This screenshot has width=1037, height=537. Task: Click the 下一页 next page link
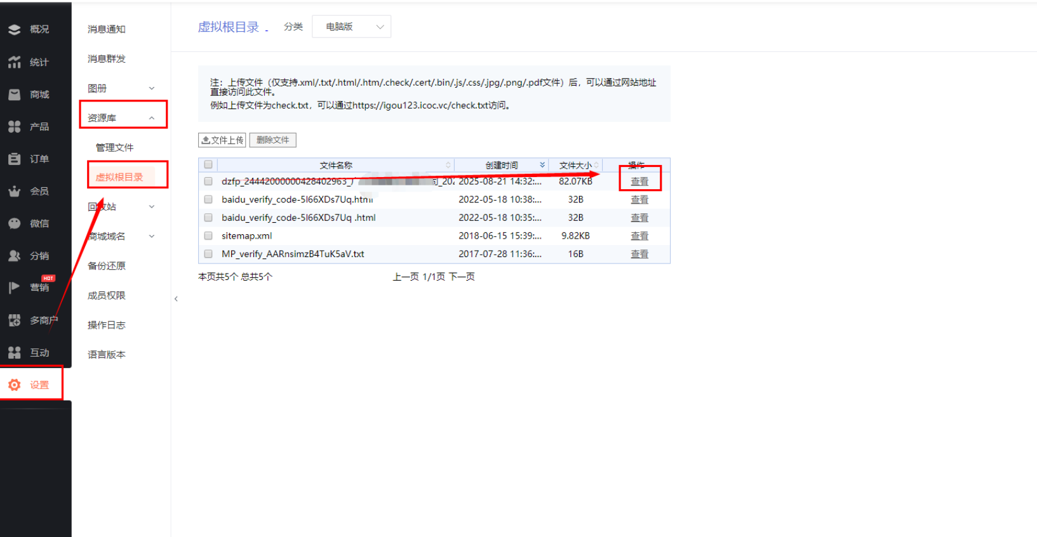coord(462,277)
